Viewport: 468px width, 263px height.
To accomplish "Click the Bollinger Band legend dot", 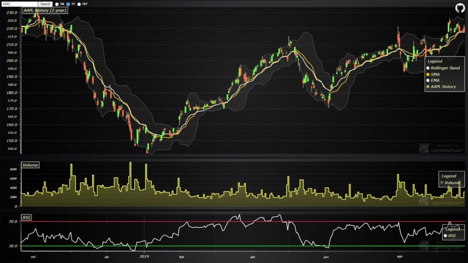I will click(428, 68).
